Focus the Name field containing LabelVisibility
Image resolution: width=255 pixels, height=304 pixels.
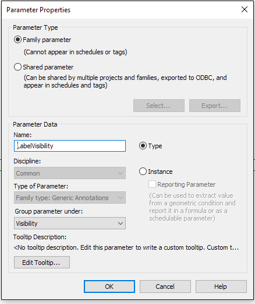70,146
